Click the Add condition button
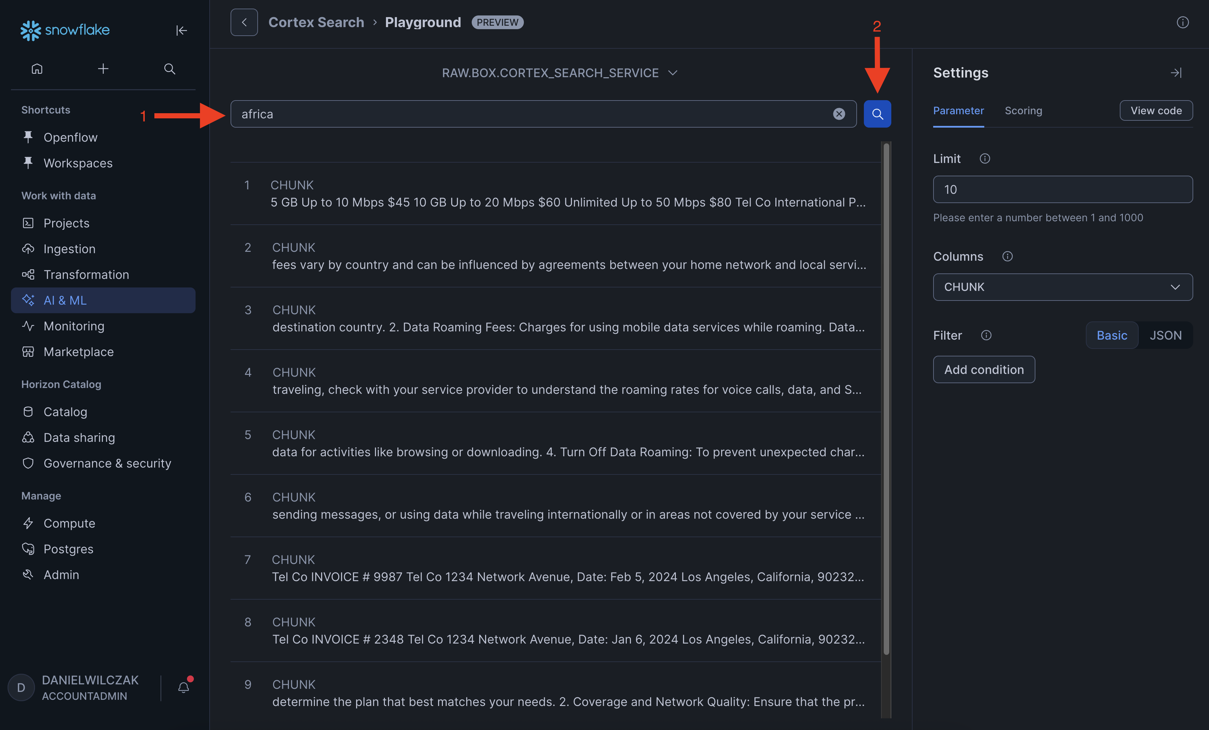This screenshot has height=730, width=1209. [x=983, y=369]
